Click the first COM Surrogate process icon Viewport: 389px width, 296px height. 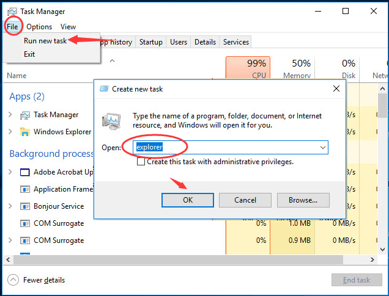pyautogui.click(x=25, y=223)
